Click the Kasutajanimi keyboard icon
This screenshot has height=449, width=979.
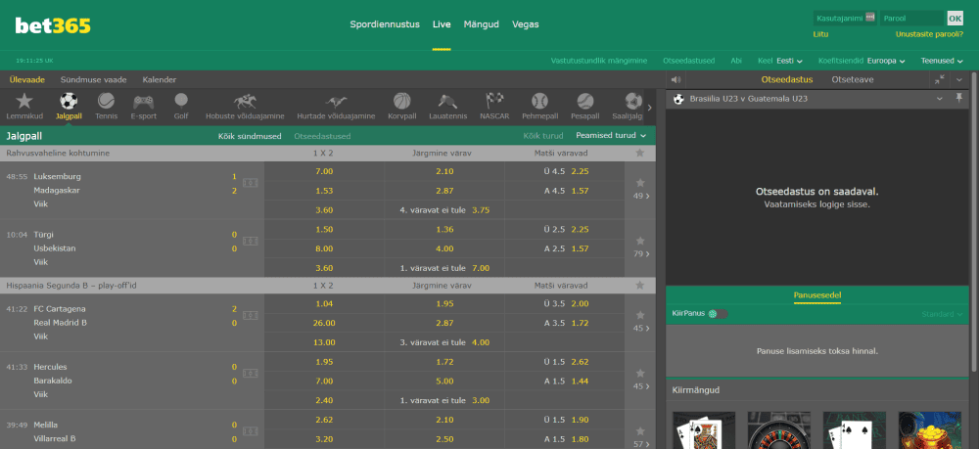(870, 18)
